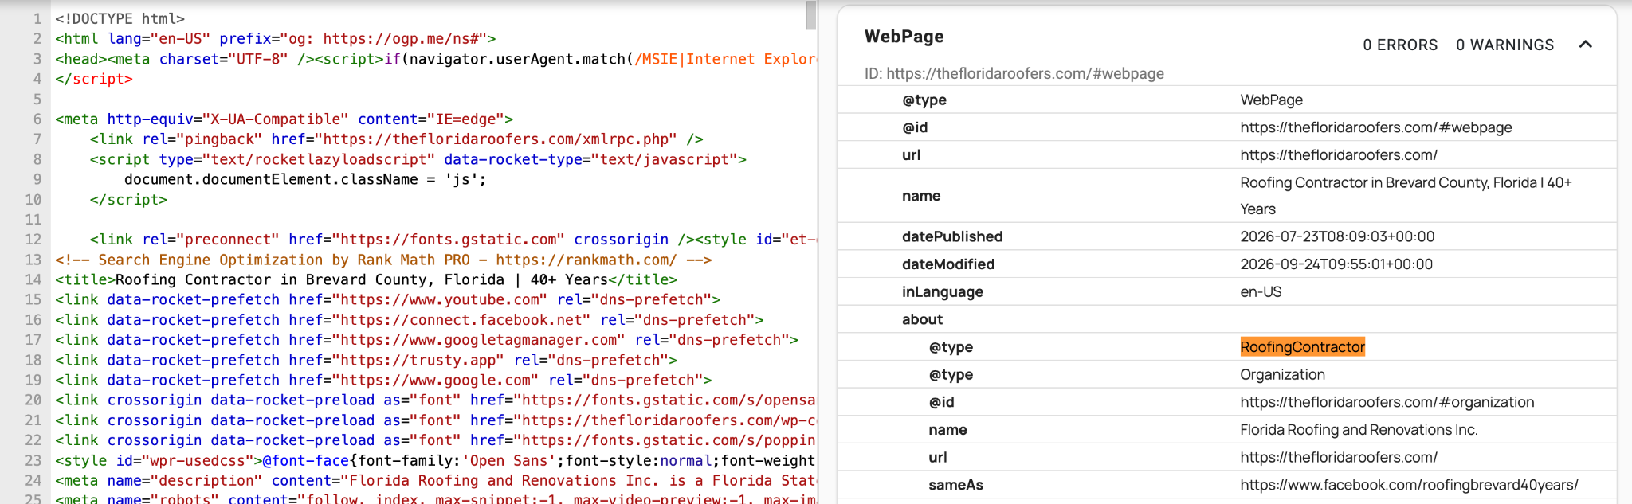Click the highlighted RoofingContractor value
Screen dimensions: 1632x504
click(1302, 347)
